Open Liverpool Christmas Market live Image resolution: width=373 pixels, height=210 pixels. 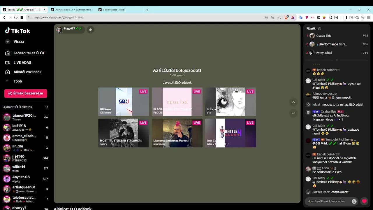pyautogui.click(x=177, y=133)
